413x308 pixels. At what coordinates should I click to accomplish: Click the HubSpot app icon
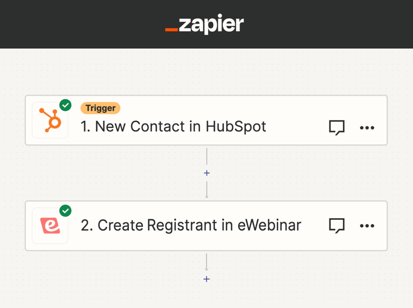[x=50, y=121]
